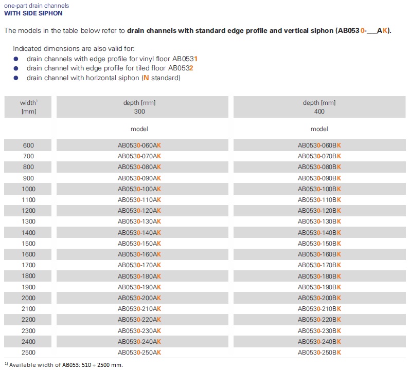Click the 'Available width of AB053' footnote
Viewport: 410px width, 370px height.
click(64, 365)
